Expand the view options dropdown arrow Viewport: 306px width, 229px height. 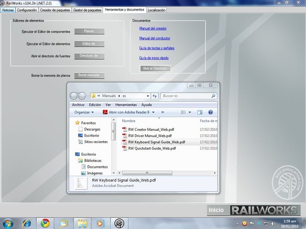[x=190, y=113]
